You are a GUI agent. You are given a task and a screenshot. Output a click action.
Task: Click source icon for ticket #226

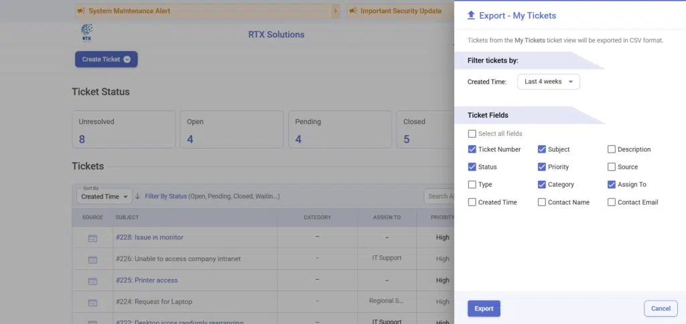[x=92, y=259]
